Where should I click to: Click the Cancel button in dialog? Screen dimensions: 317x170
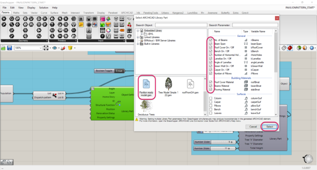click(x=254, y=126)
